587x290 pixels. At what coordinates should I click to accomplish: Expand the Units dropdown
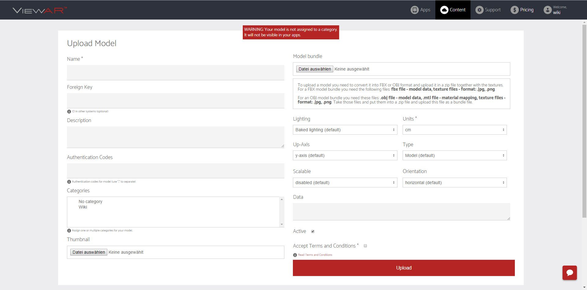454,130
